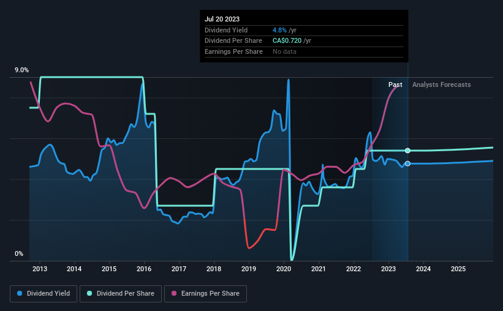
Task: Click the 2023 year label on axis
Action: (388, 269)
